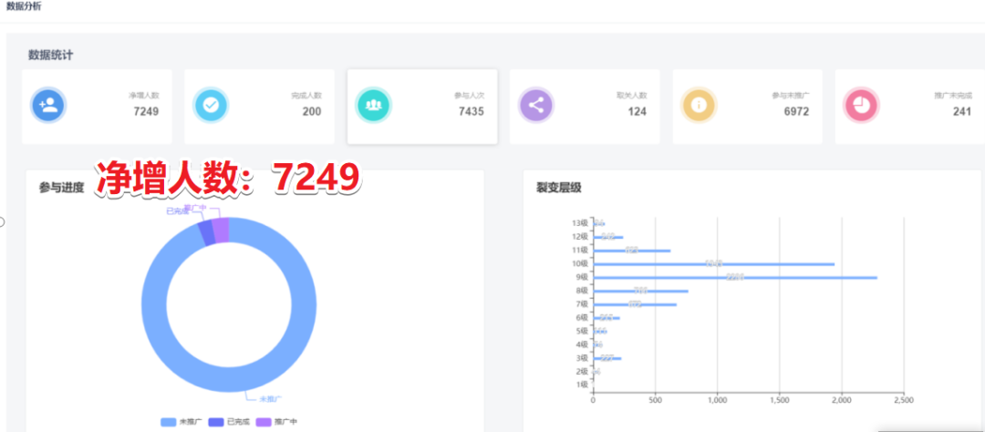Image resolution: width=985 pixels, height=432 pixels.
Task: Click the 6级 bar in 裂变层级 chart
Action: (x=607, y=318)
